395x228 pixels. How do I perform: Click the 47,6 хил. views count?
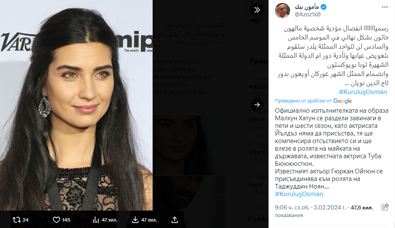pyautogui.click(x=362, y=208)
